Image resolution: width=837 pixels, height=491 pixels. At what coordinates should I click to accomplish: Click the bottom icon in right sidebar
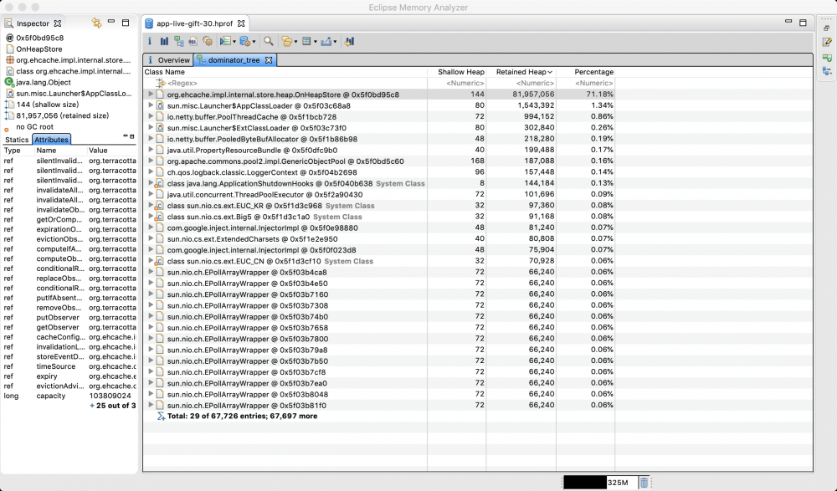(x=827, y=71)
